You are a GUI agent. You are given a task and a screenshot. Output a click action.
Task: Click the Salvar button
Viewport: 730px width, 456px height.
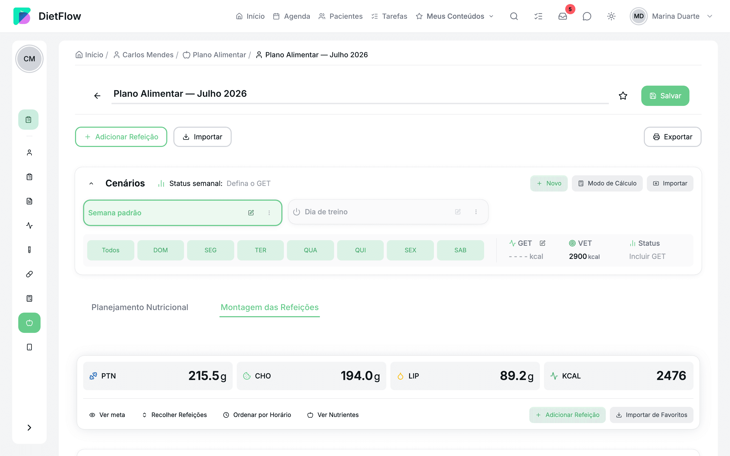665,96
